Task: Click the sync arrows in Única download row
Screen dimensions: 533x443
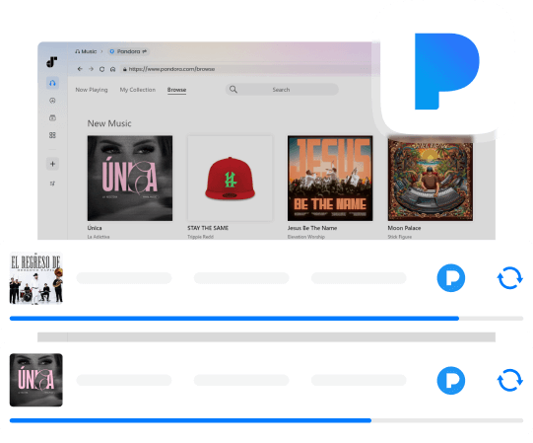Action: (509, 380)
